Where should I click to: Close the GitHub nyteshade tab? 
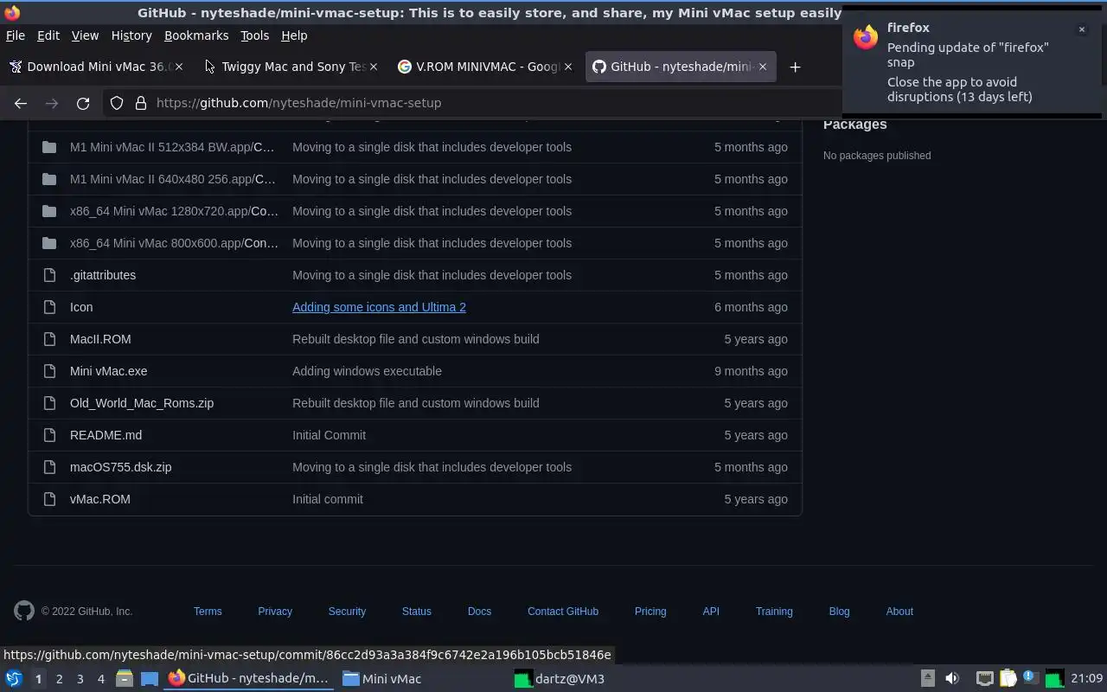pos(762,67)
